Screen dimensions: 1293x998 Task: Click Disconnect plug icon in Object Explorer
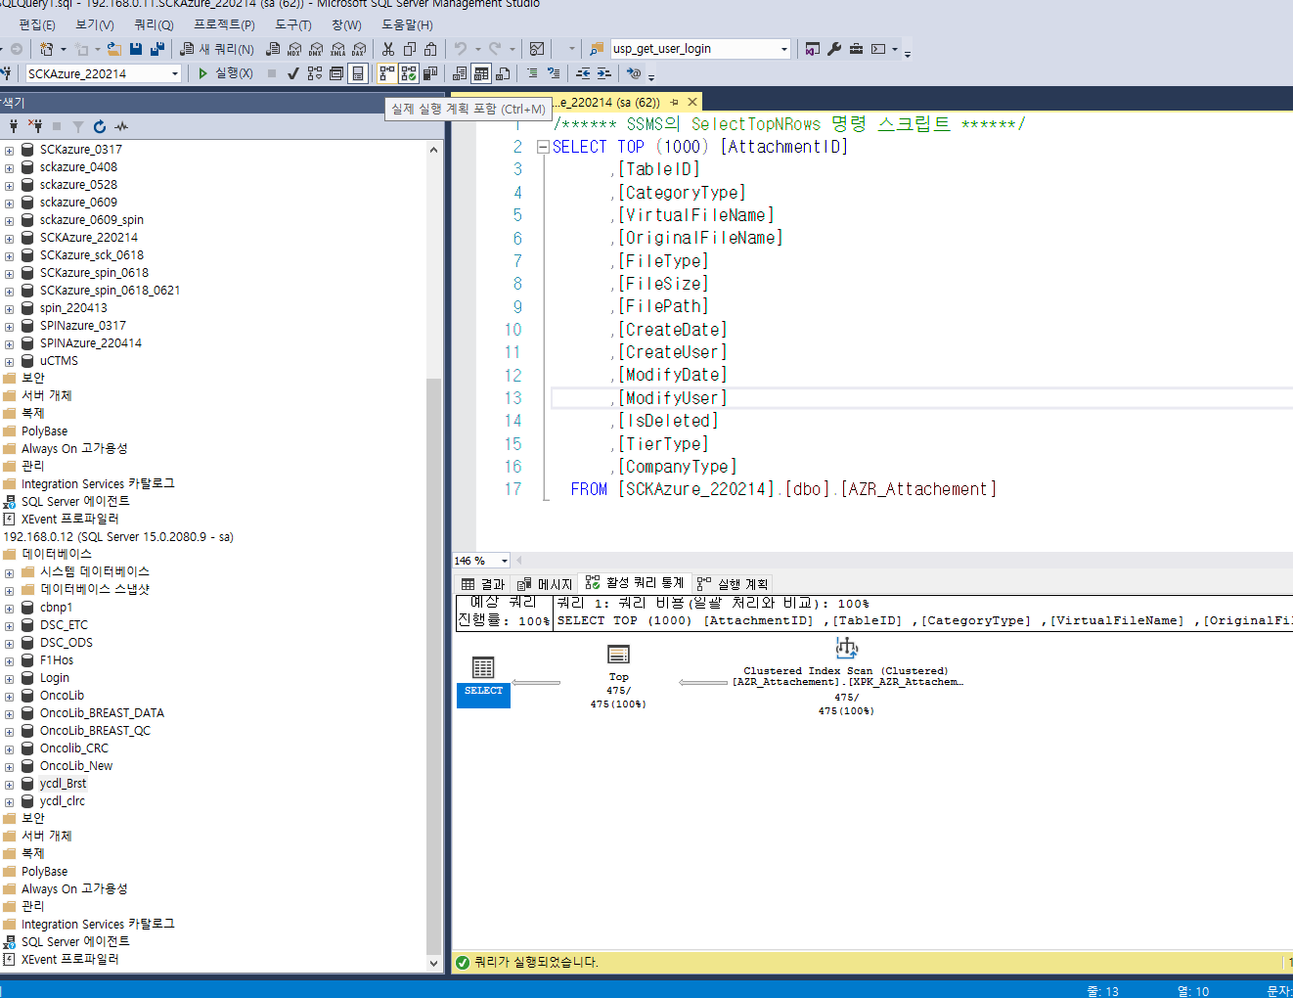(x=35, y=126)
